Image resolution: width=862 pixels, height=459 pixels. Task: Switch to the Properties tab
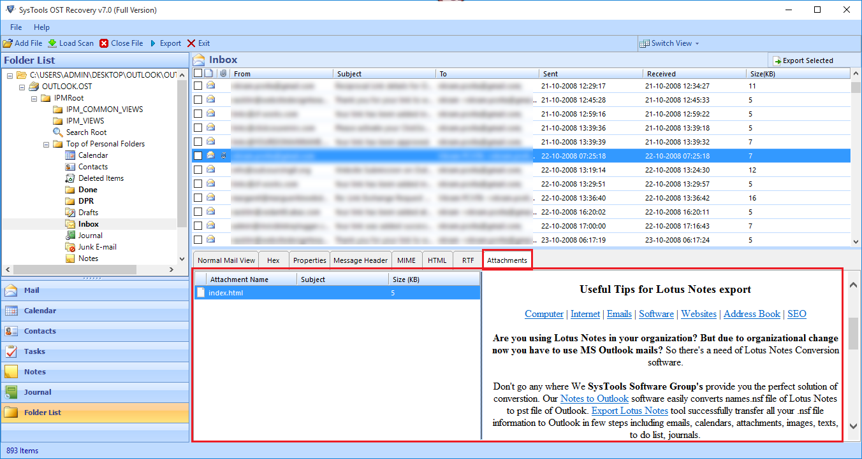[310, 260]
